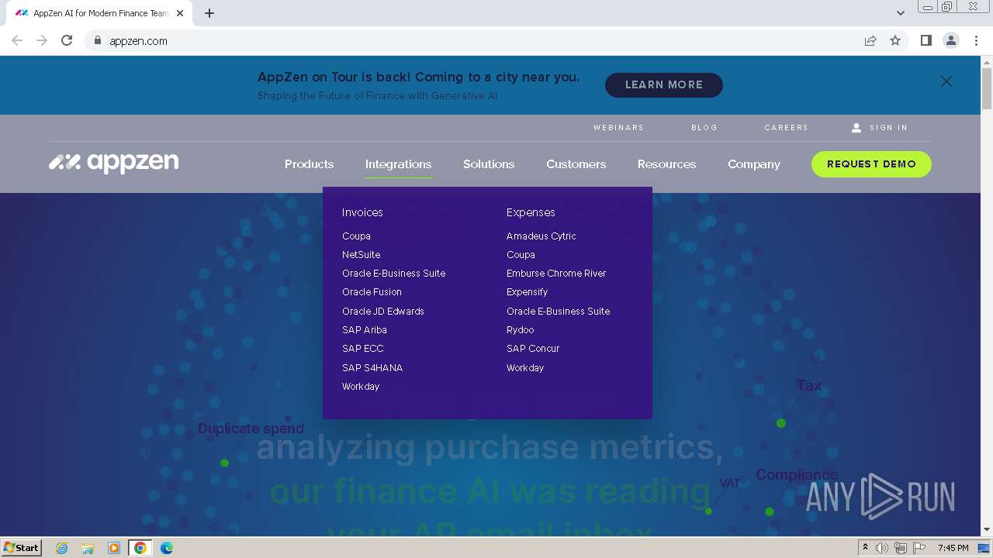Open a new browser tab

coord(209,13)
